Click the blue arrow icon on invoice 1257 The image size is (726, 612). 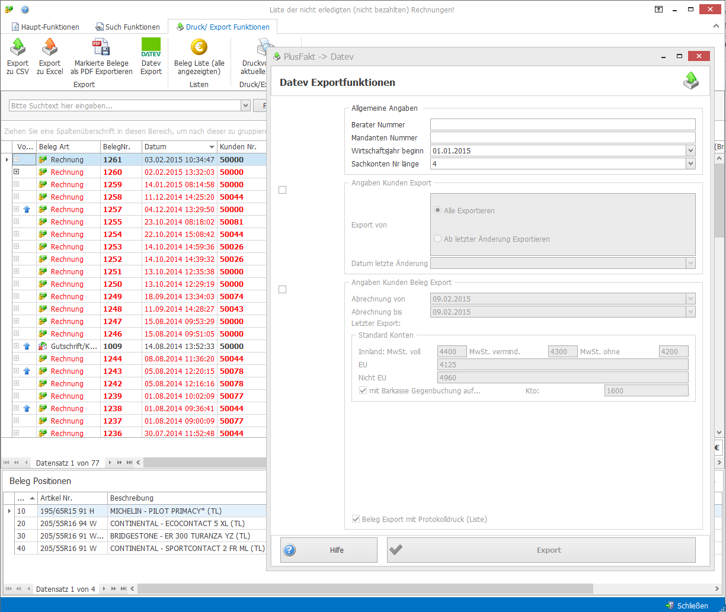[x=26, y=210]
